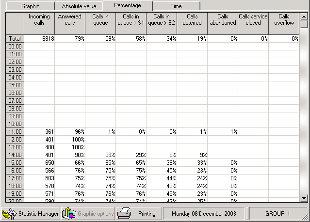Viewport: 310px width, 222px height.
Task: Click the 15:00 queue > S2 39% cell
Action: [162, 162]
